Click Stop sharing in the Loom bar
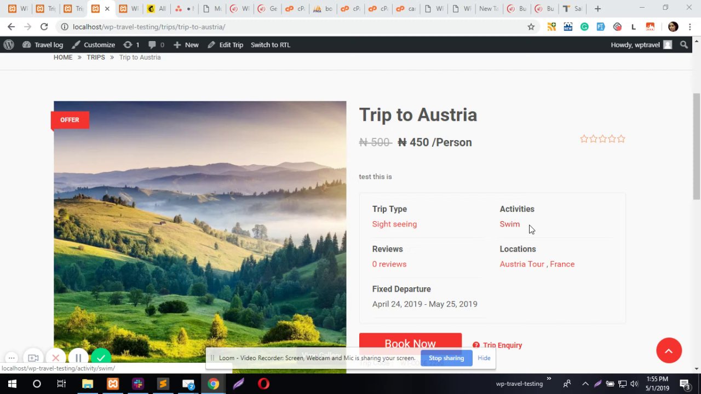The image size is (701, 394). (446, 358)
